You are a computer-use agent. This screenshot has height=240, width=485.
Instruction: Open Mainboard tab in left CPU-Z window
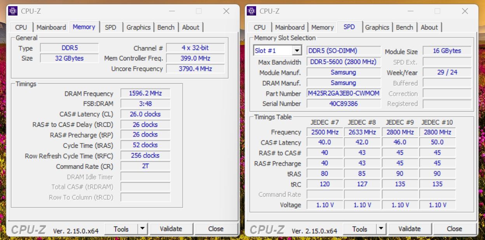point(51,27)
